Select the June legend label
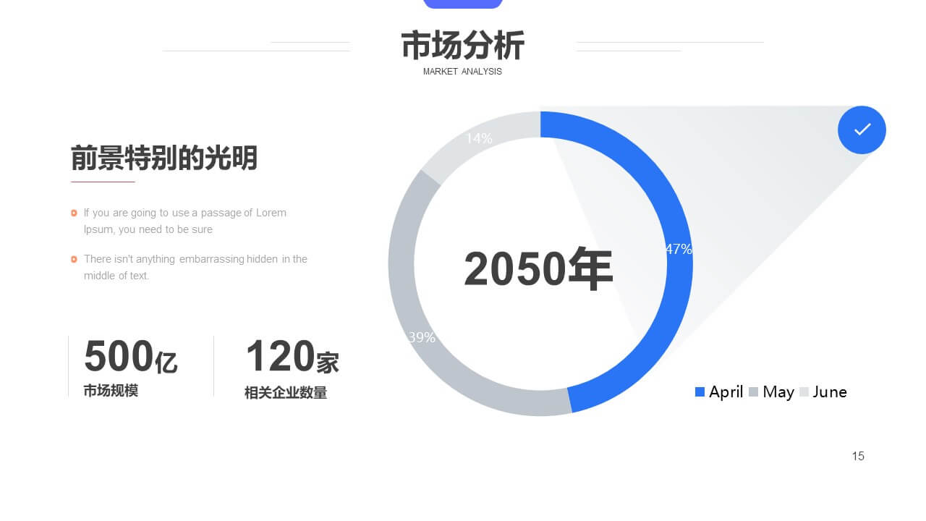This screenshot has height=521, width=926. [830, 392]
